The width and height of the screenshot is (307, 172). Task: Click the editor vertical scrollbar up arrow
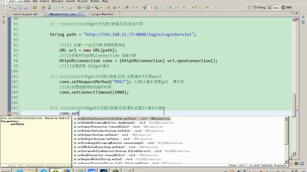coord(294,20)
